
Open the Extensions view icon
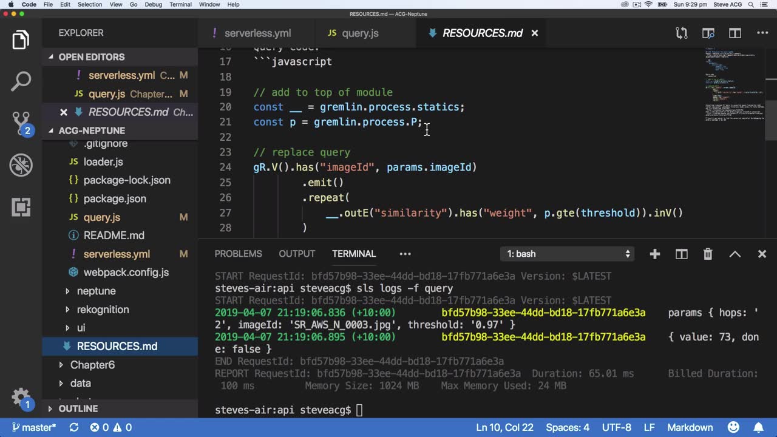click(21, 207)
